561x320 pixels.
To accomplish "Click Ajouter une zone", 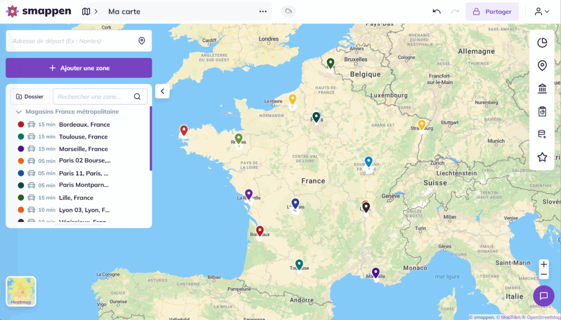I will pos(78,67).
